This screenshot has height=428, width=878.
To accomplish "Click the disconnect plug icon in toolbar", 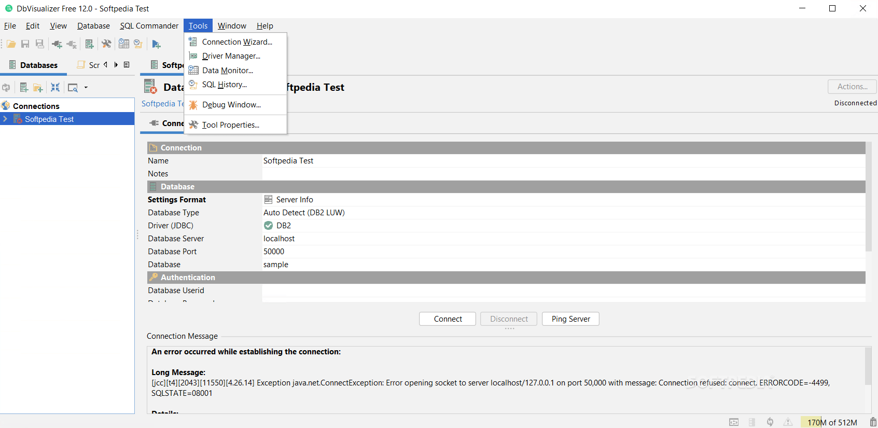I will point(72,44).
